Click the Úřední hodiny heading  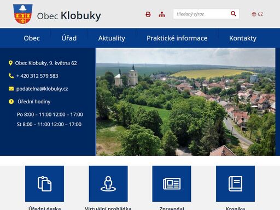pyautogui.click(x=34, y=102)
